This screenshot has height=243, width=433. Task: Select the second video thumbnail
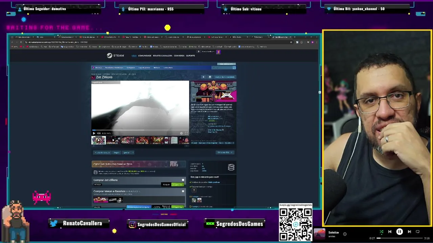(113, 140)
